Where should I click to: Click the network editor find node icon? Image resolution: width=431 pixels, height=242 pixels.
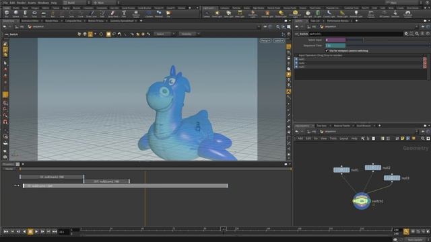pyautogui.click(x=423, y=138)
